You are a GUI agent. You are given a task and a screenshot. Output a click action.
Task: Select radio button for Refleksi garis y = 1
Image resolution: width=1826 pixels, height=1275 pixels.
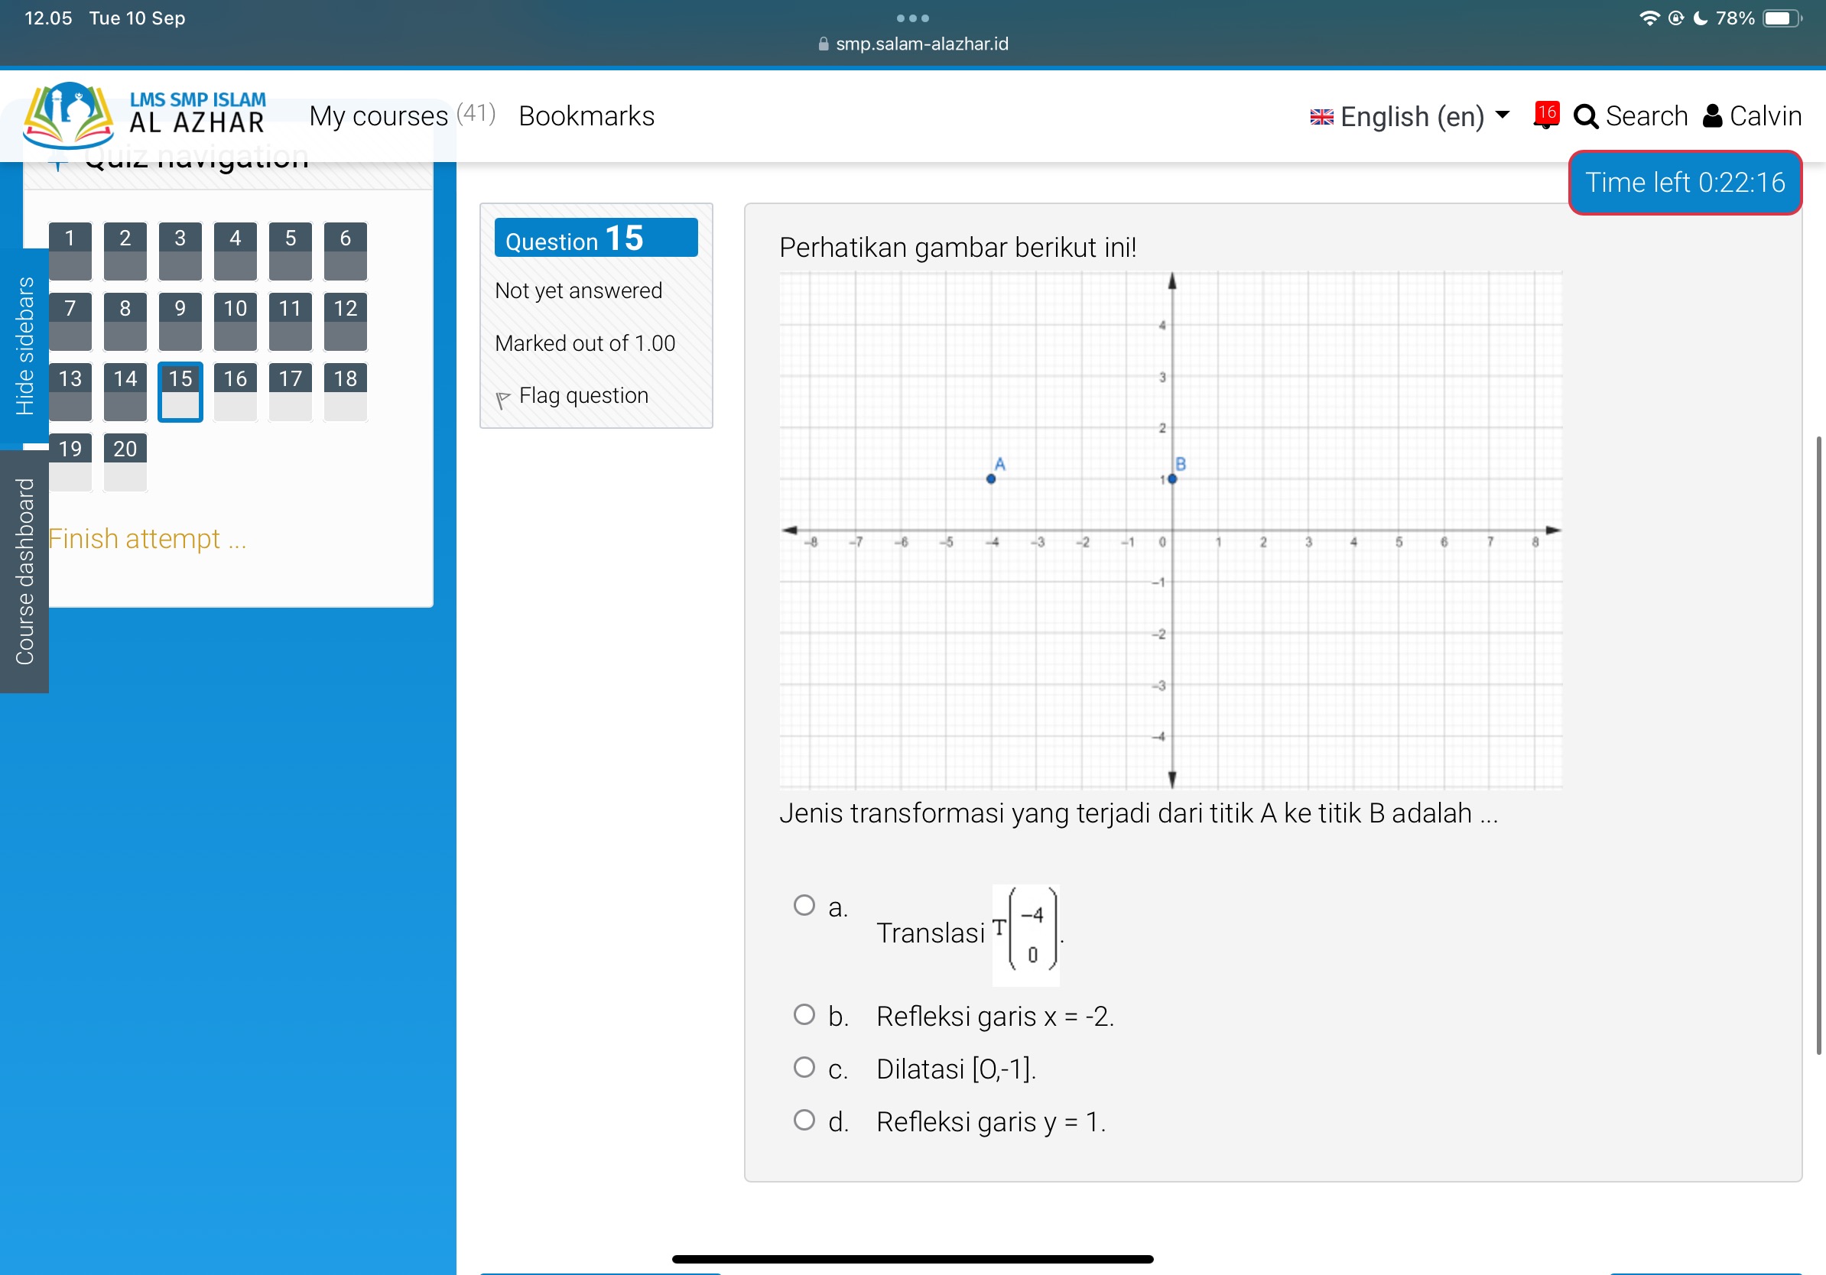pyautogui.click(x=802, y=1121)
